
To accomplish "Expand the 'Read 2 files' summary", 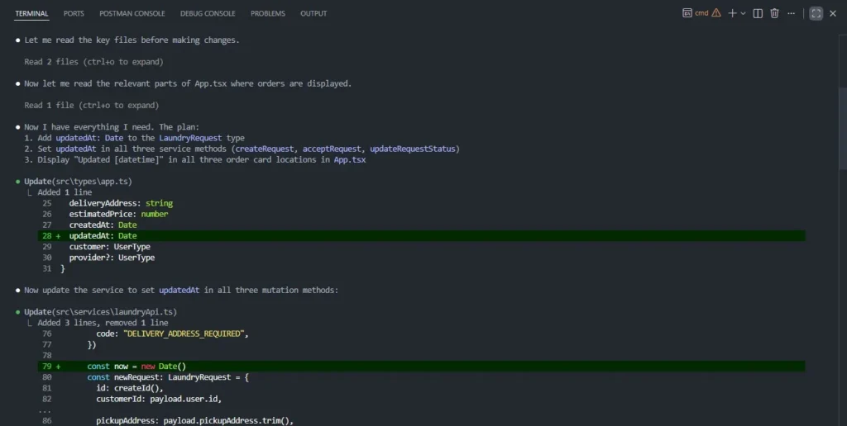I will coord(93,61).
